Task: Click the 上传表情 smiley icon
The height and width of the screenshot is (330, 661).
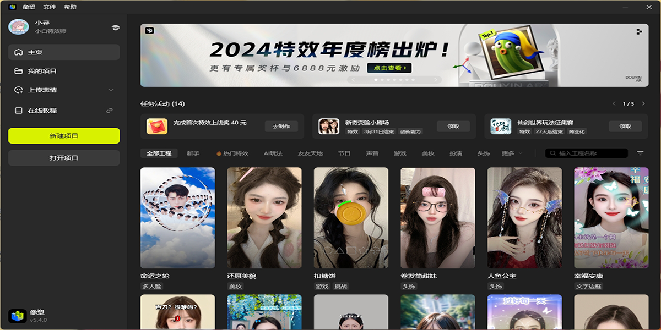Action: pos(18,89)
